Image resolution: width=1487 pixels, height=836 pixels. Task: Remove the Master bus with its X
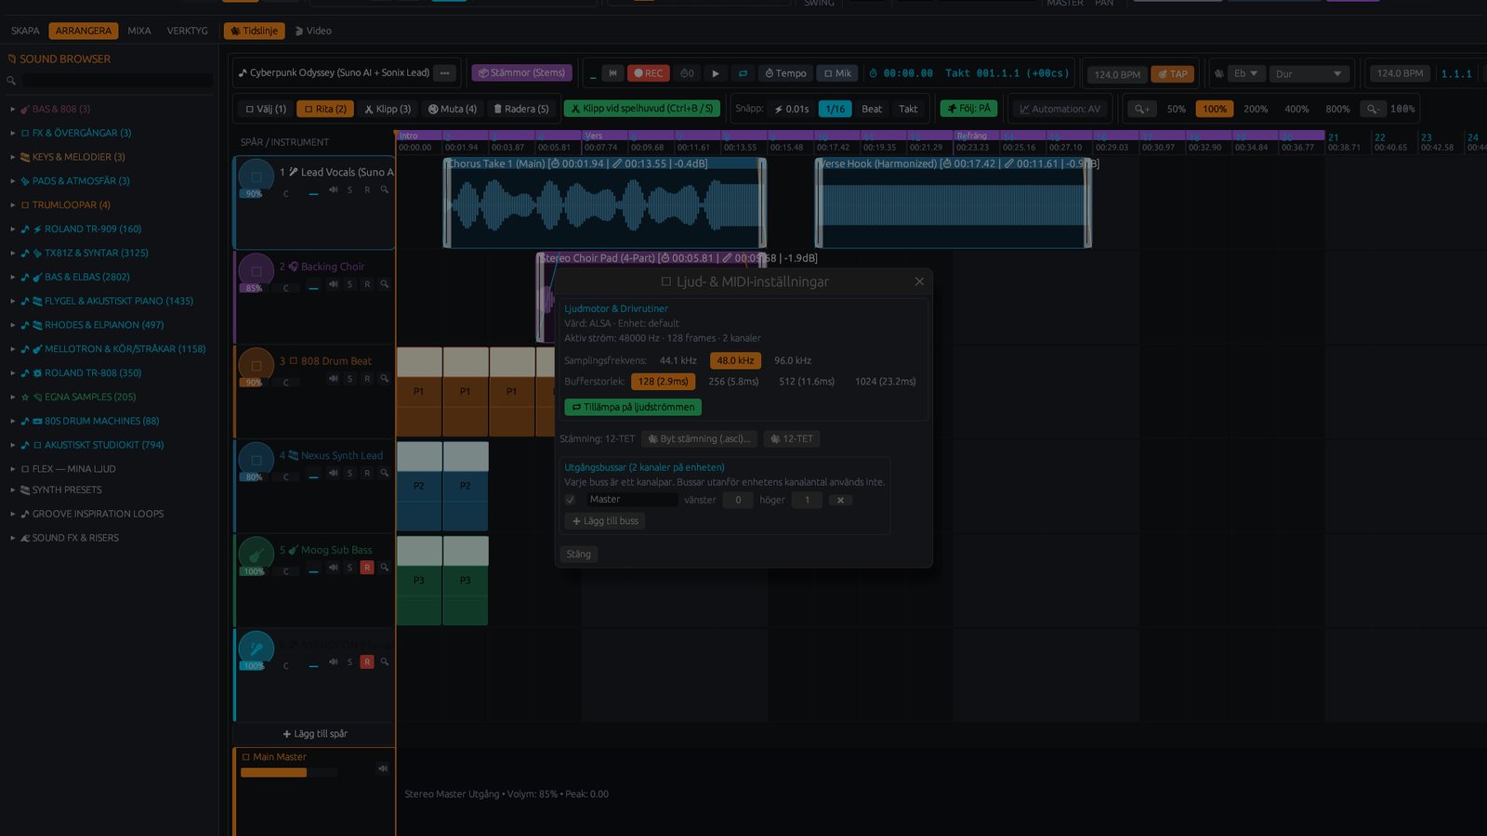tap(840, 500)
